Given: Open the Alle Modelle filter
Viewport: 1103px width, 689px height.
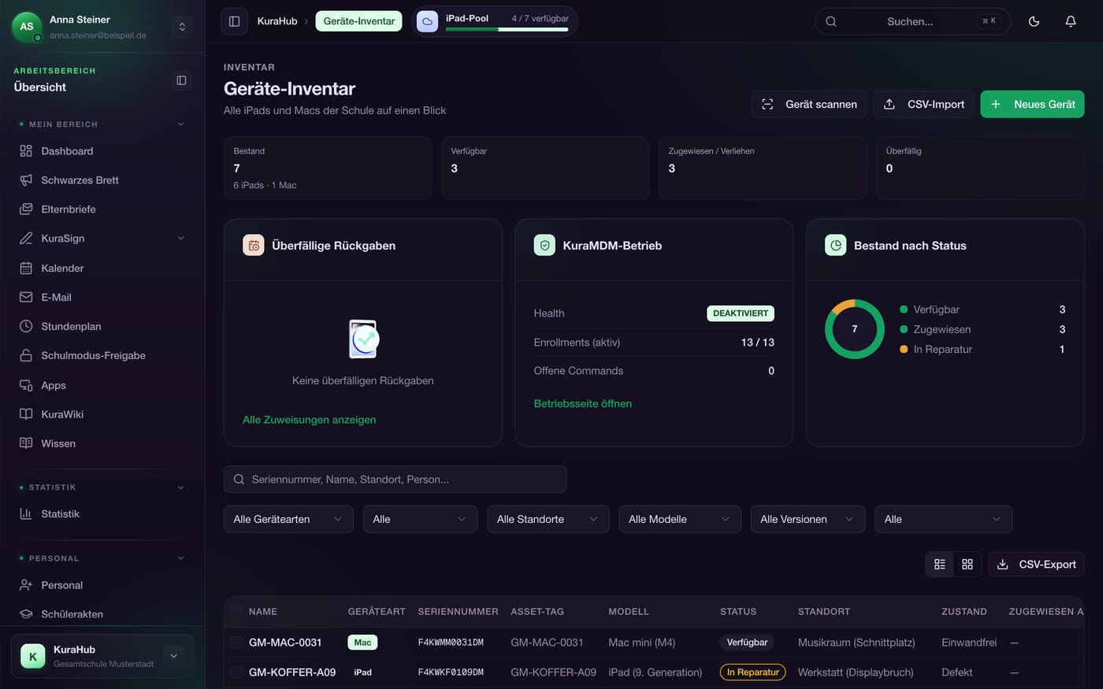Looking at the screenshot, I should click(x=680, y=520).
